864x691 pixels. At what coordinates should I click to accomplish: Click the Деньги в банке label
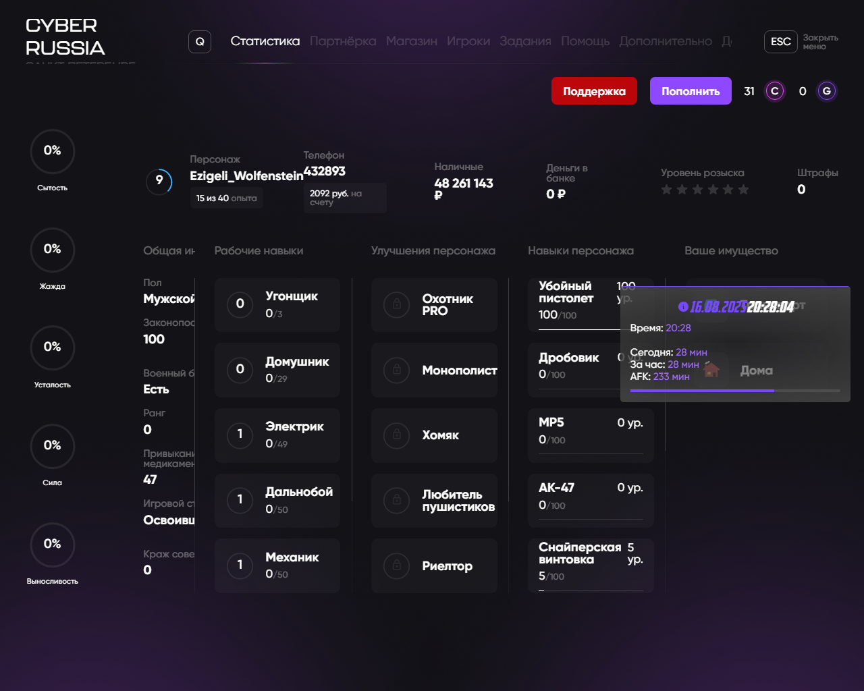point(567,173)
